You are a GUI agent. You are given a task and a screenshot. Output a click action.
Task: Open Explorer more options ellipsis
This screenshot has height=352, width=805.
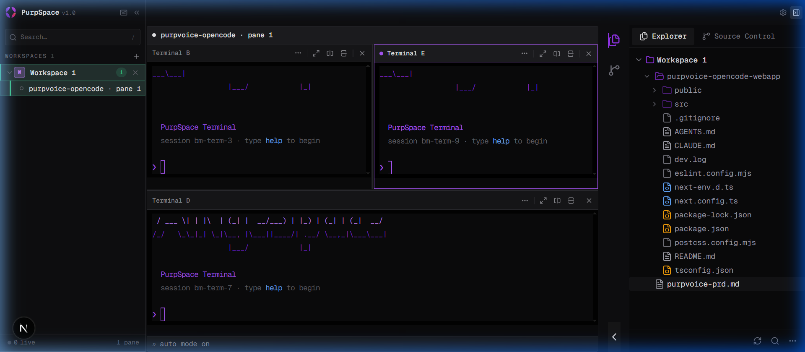tap(792, 341)
